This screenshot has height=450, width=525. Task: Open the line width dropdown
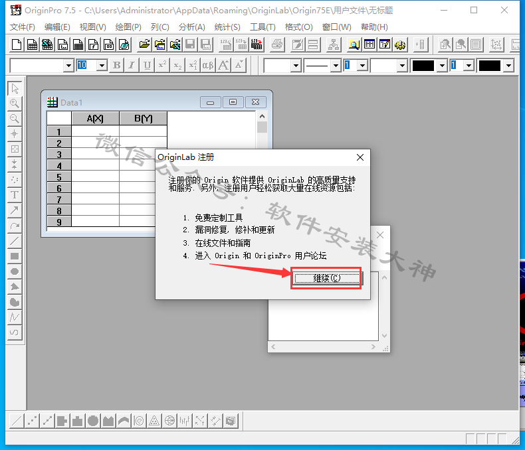[x=362, y=66]
